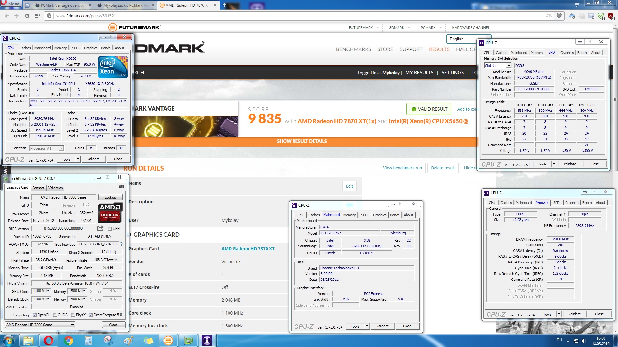Image resolution: width=618 pixels, height=347 pixels.
Task: Open the blue cloud extension icon
Action: click(572, 16)
